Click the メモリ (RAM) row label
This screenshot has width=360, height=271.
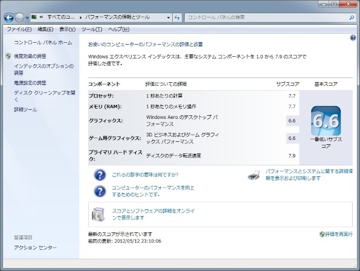point(105,107)
